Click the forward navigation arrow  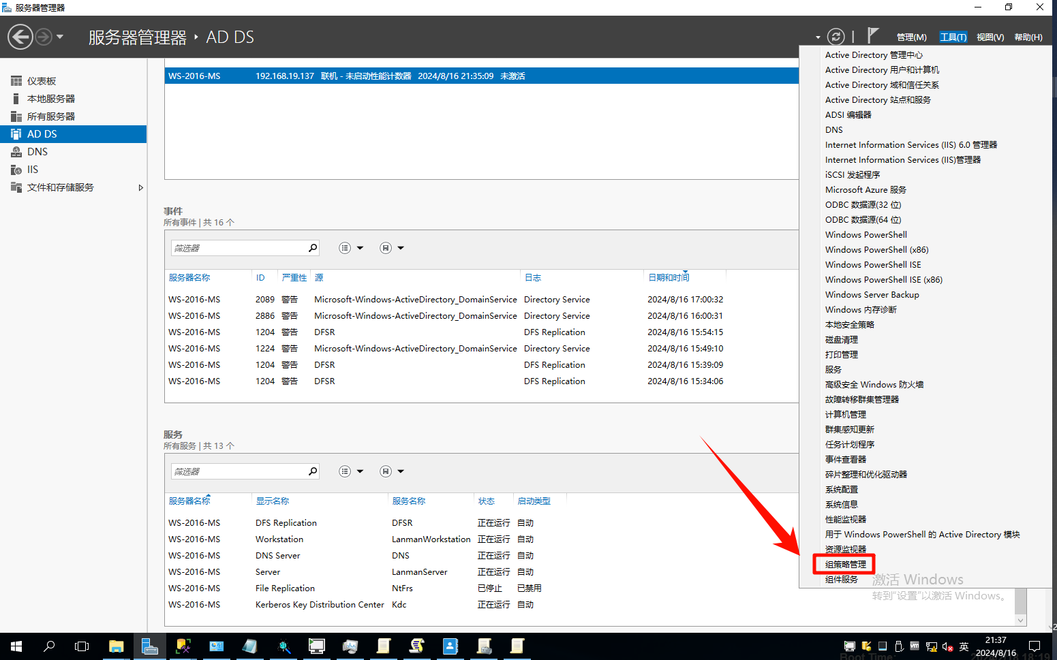[44, 37]
